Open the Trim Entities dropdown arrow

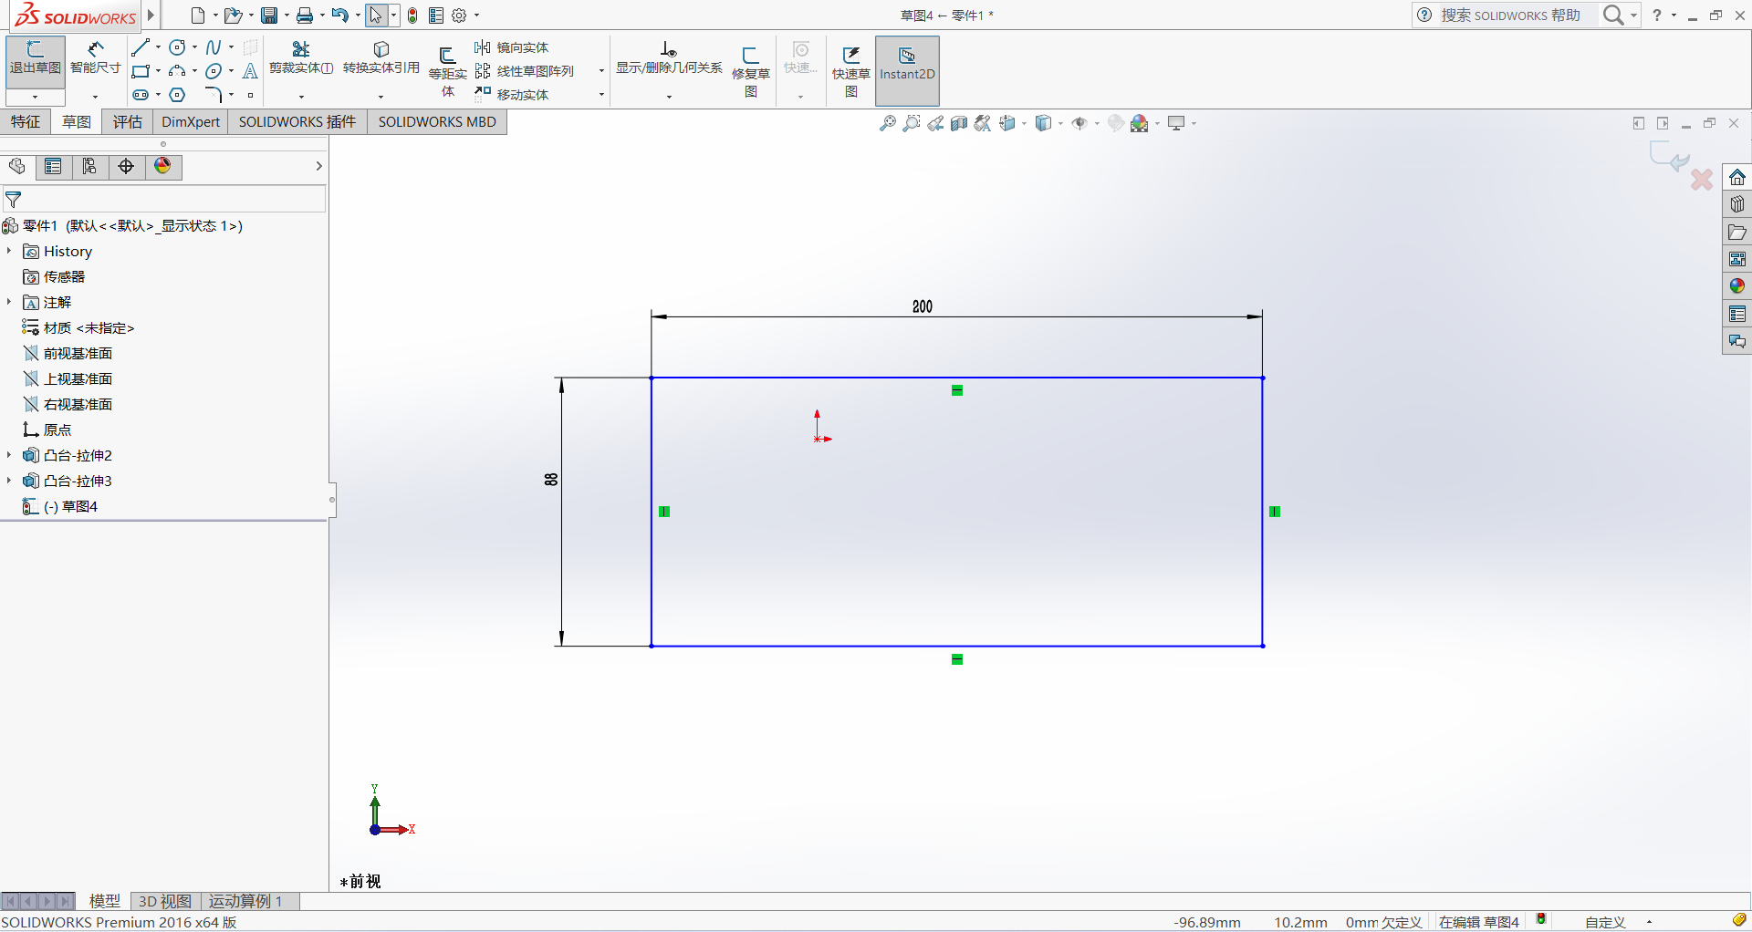(301, 97)
